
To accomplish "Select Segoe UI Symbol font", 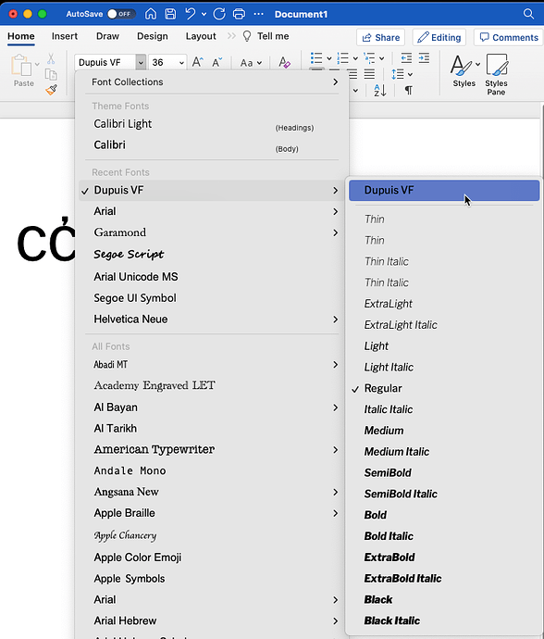I will [x=211, y=298].
